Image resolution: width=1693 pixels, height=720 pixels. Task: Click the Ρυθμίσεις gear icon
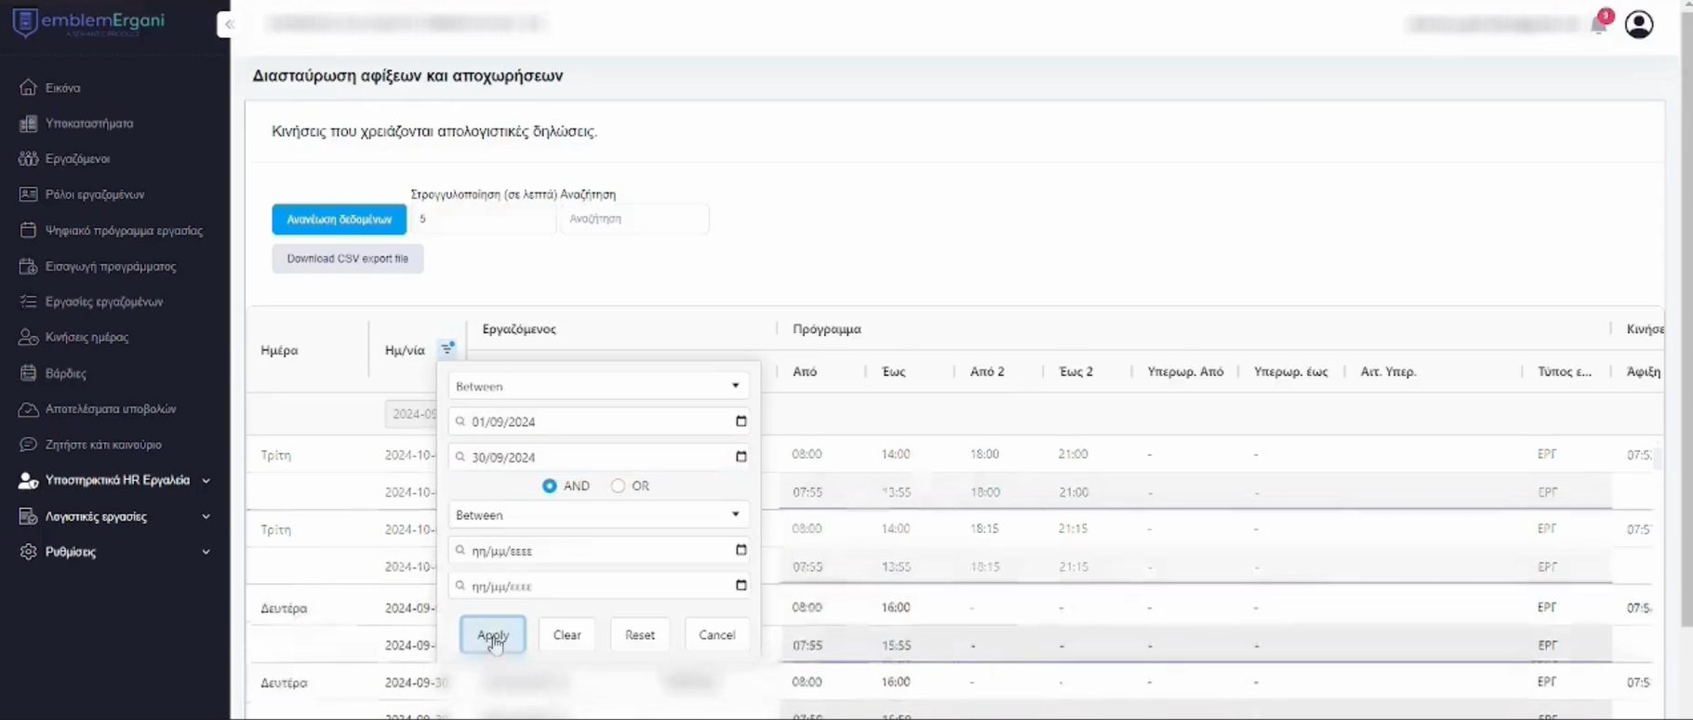pyautogui.click(x=28, y=552)
